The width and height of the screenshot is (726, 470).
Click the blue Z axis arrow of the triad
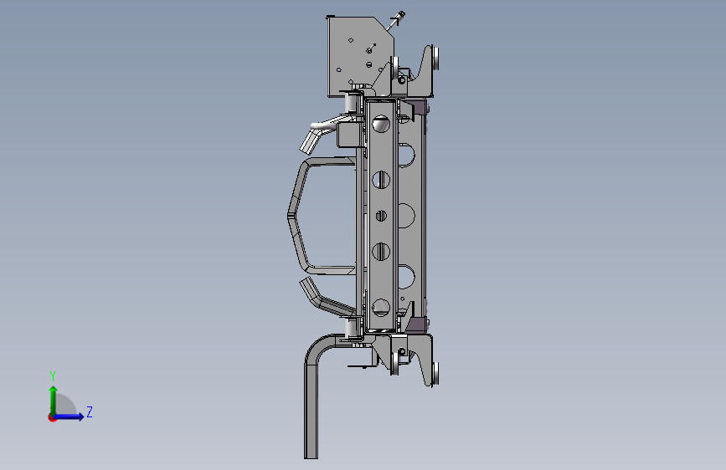(x=69, y=416)
